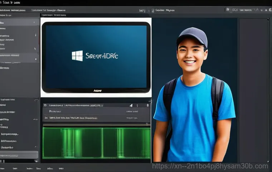
Task: Open the dropdown in the top center toolbar
Action: (142, 11)
